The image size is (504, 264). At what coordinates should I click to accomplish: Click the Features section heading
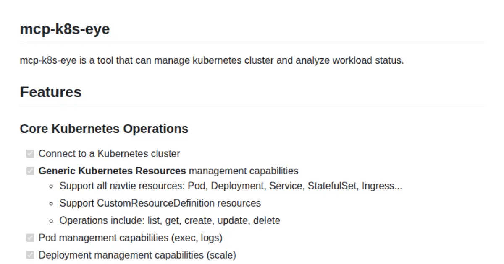[50, 92]
